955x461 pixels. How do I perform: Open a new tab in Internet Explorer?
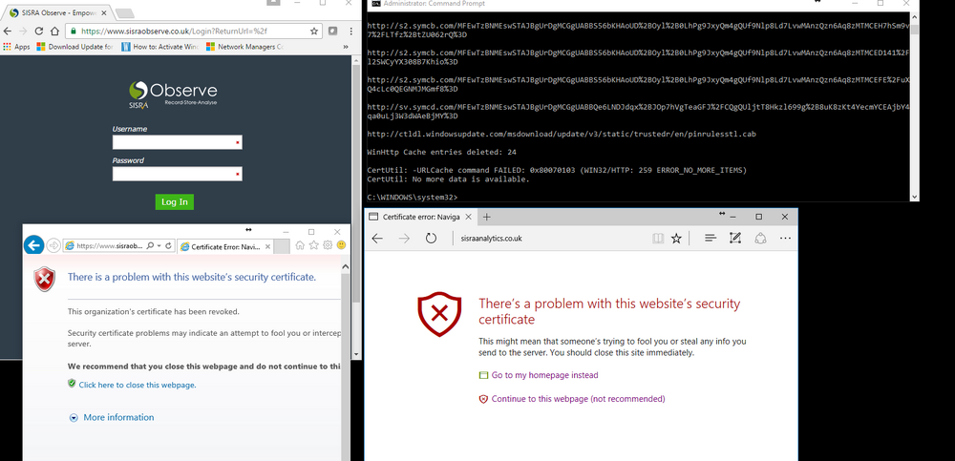tap(282, 246)
